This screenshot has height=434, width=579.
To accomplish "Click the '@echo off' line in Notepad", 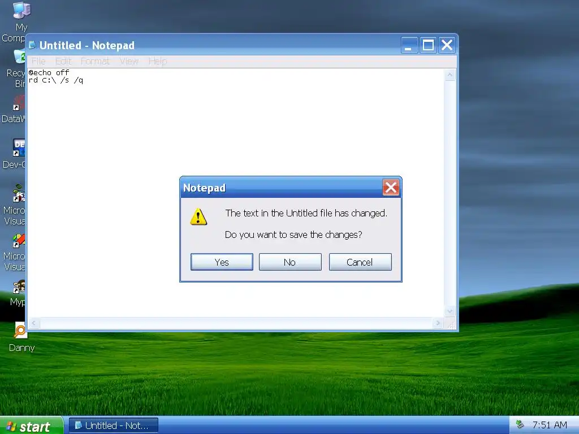I will 49,72.
